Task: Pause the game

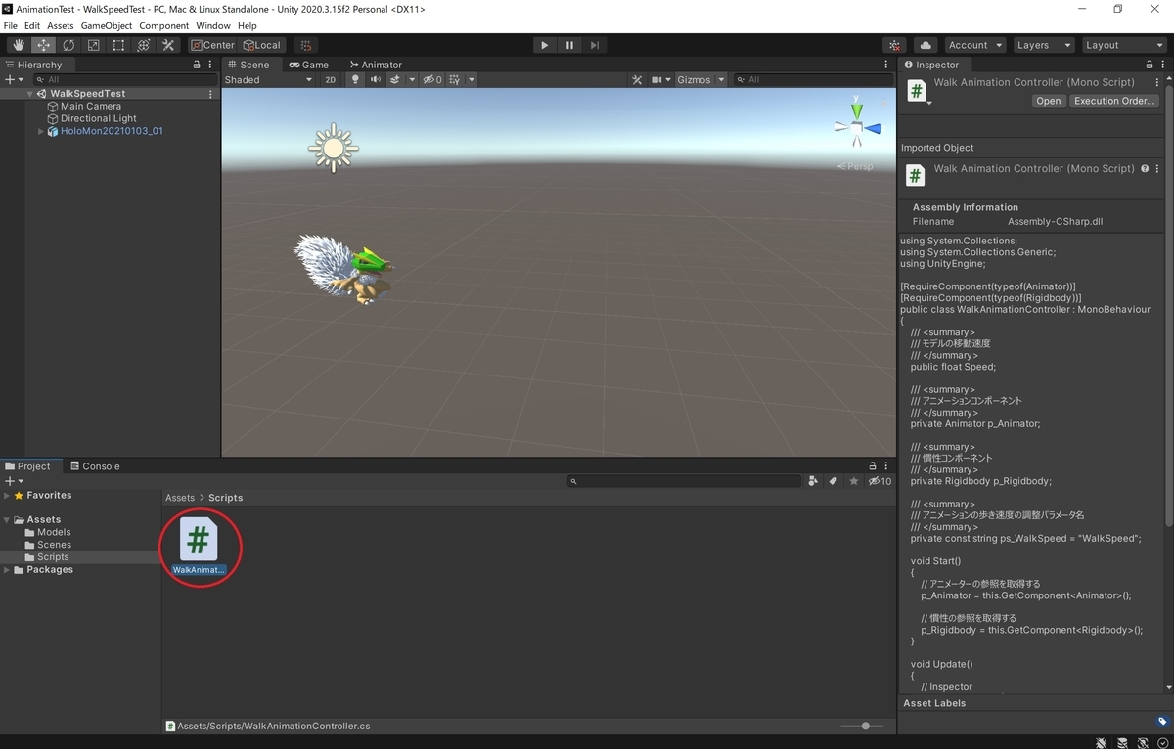Action: point(569,45)
